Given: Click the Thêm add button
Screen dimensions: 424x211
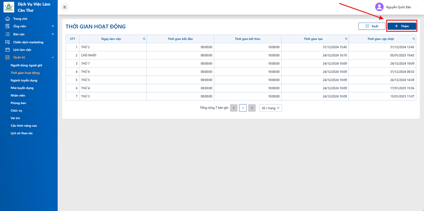Looking at the screenshot, I should (x=402, y=26).
